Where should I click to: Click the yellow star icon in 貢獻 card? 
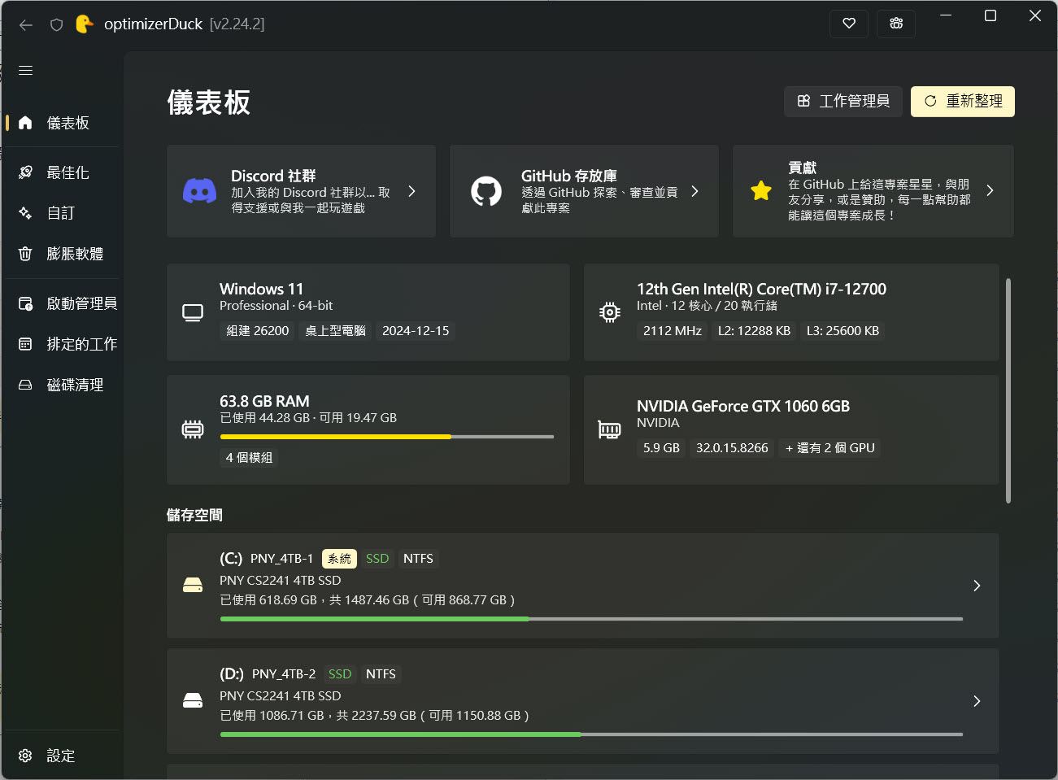coord(761,190)
